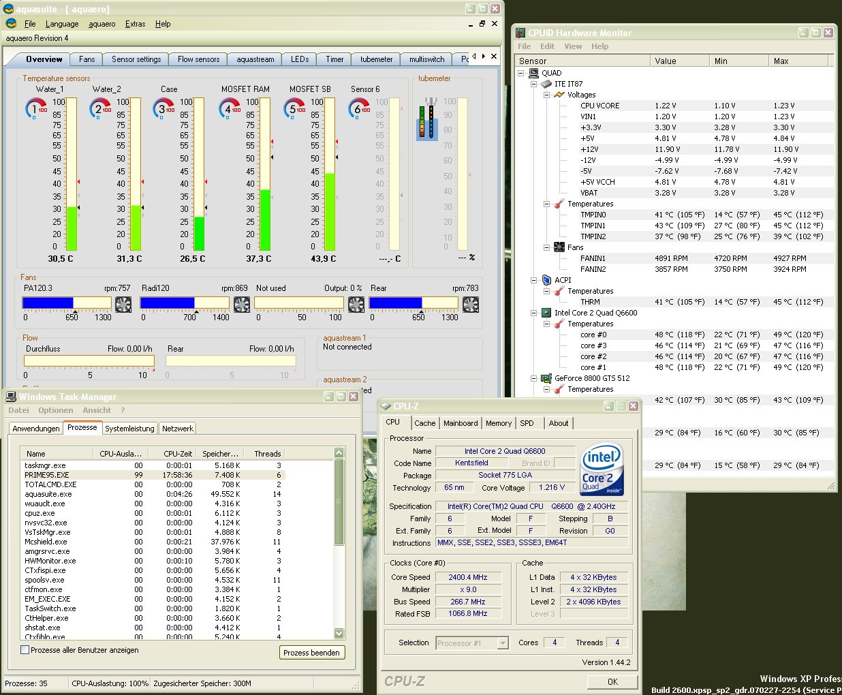
Task: Click the aquasuite document icon left of File menu
Action: click(x=11, y=24)
